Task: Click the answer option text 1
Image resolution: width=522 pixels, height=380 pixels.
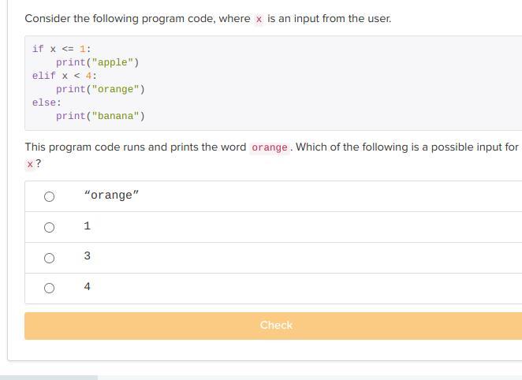Action: (x=87, y=226)
